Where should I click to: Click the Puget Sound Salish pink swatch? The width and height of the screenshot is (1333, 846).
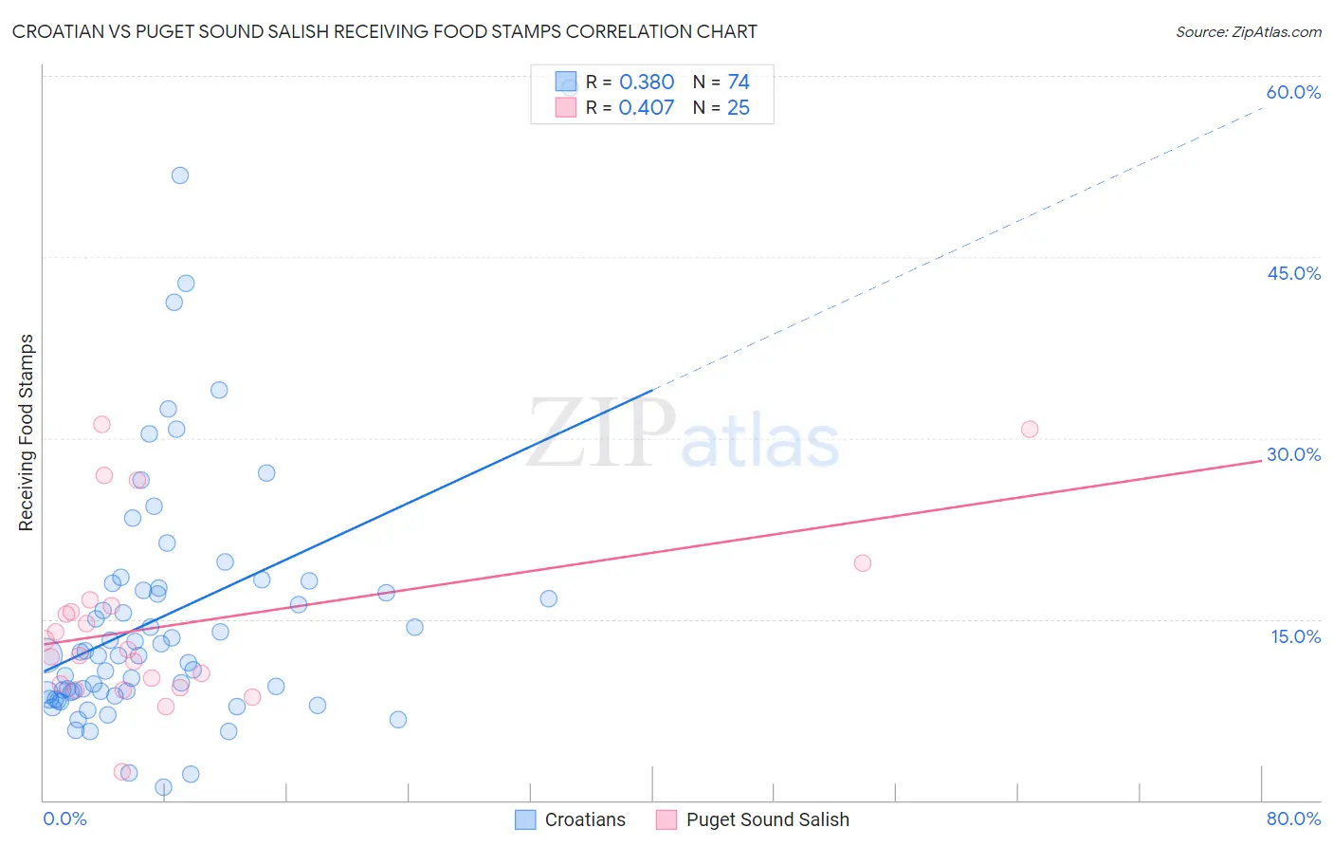click(x=666, y=819)
